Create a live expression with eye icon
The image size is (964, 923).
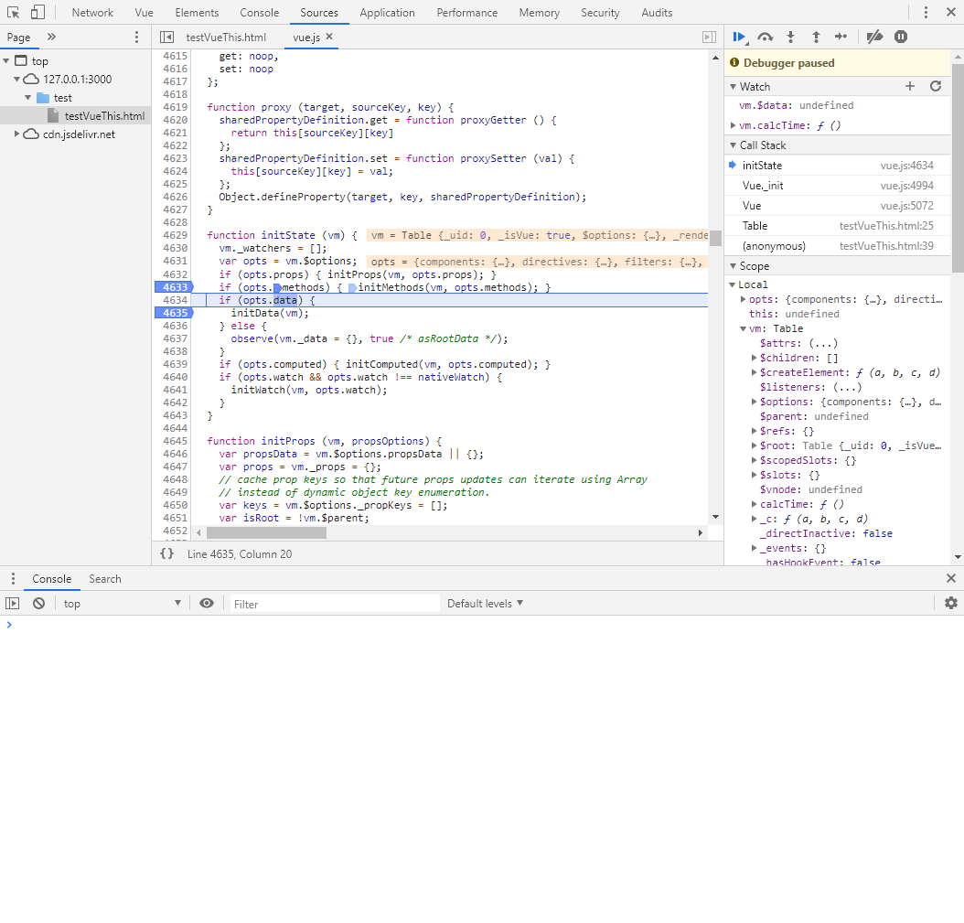pyautogui.click(x=207, y=603)
